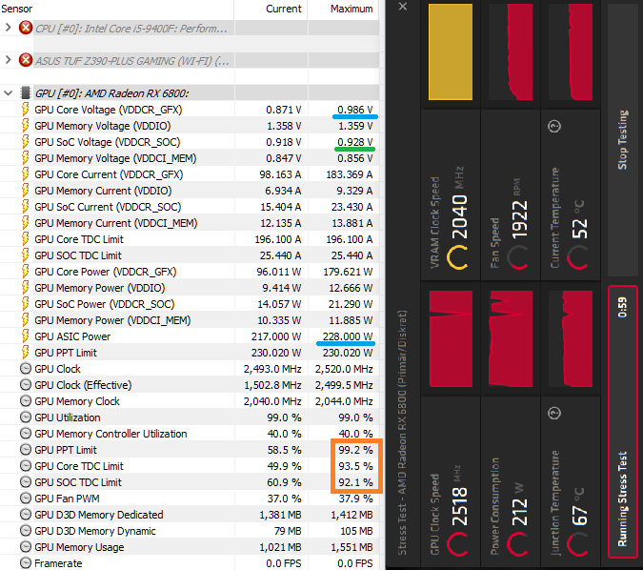Click the Sensor column header
Screen dimensions: 643x570
pos(17,9)
